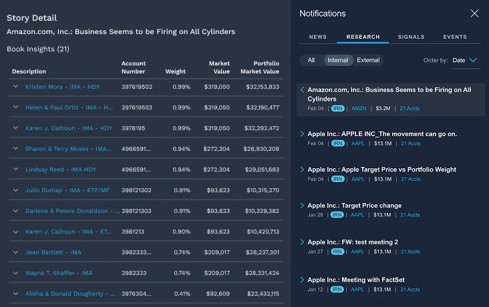Open 21 Accts link on Amazon.com story
This screenshot has width=489, height=307.
pyautogui.click(x=410, y=108)
